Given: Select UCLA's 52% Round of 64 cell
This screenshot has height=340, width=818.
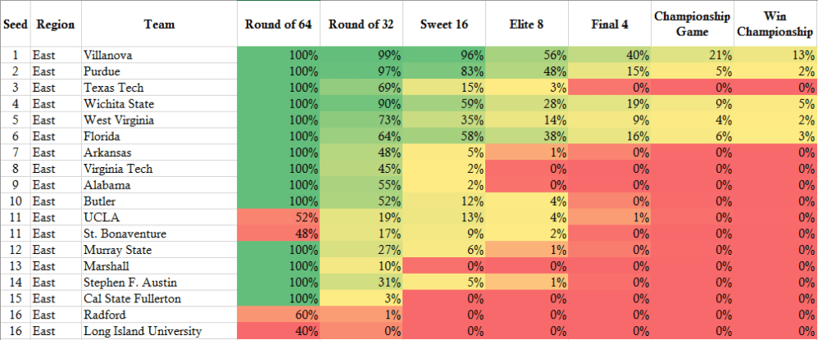Looking at the screenshot, I should point(278,217).
